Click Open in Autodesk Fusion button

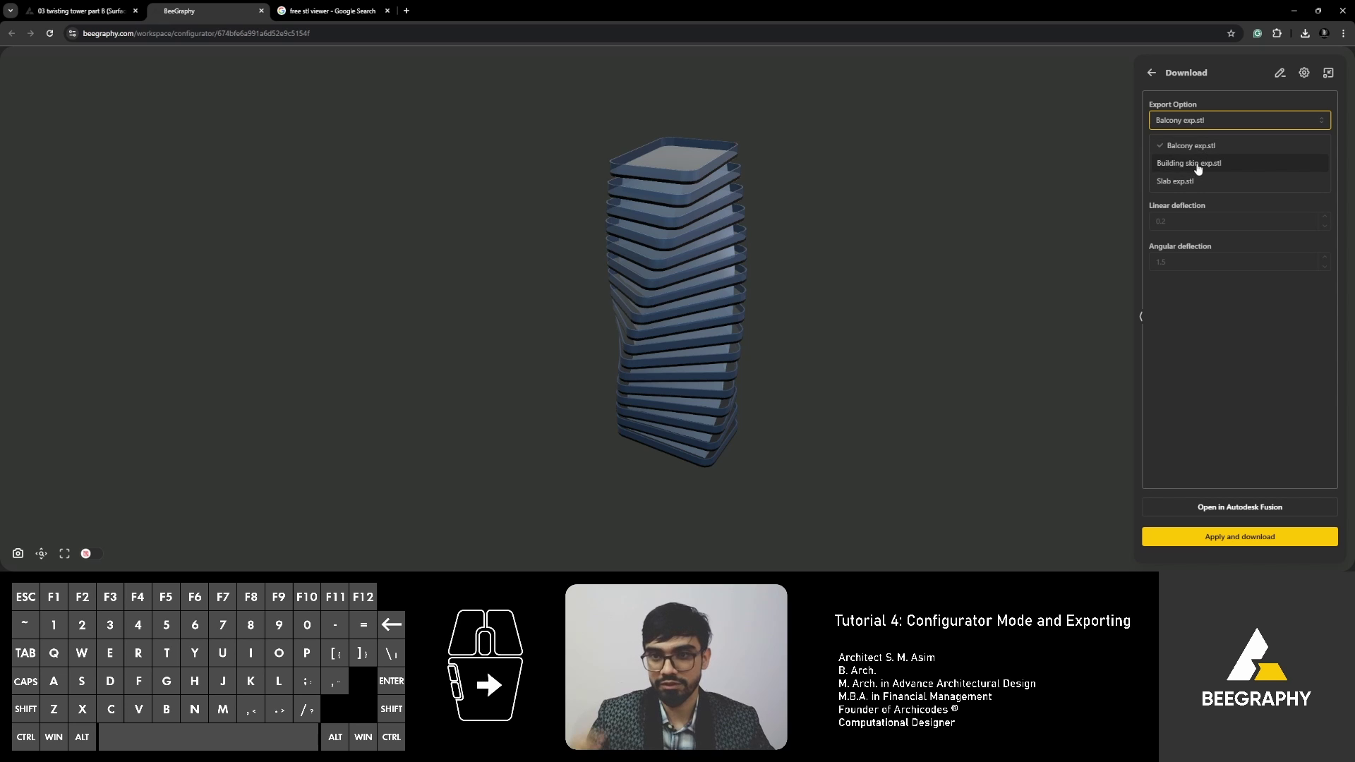pos(1239,507)
